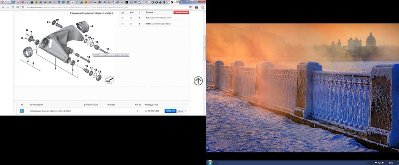Select unknown '?' radio for WN43 option
The width and height of the screenshot is (399, 165).
(x=139, y=24)
